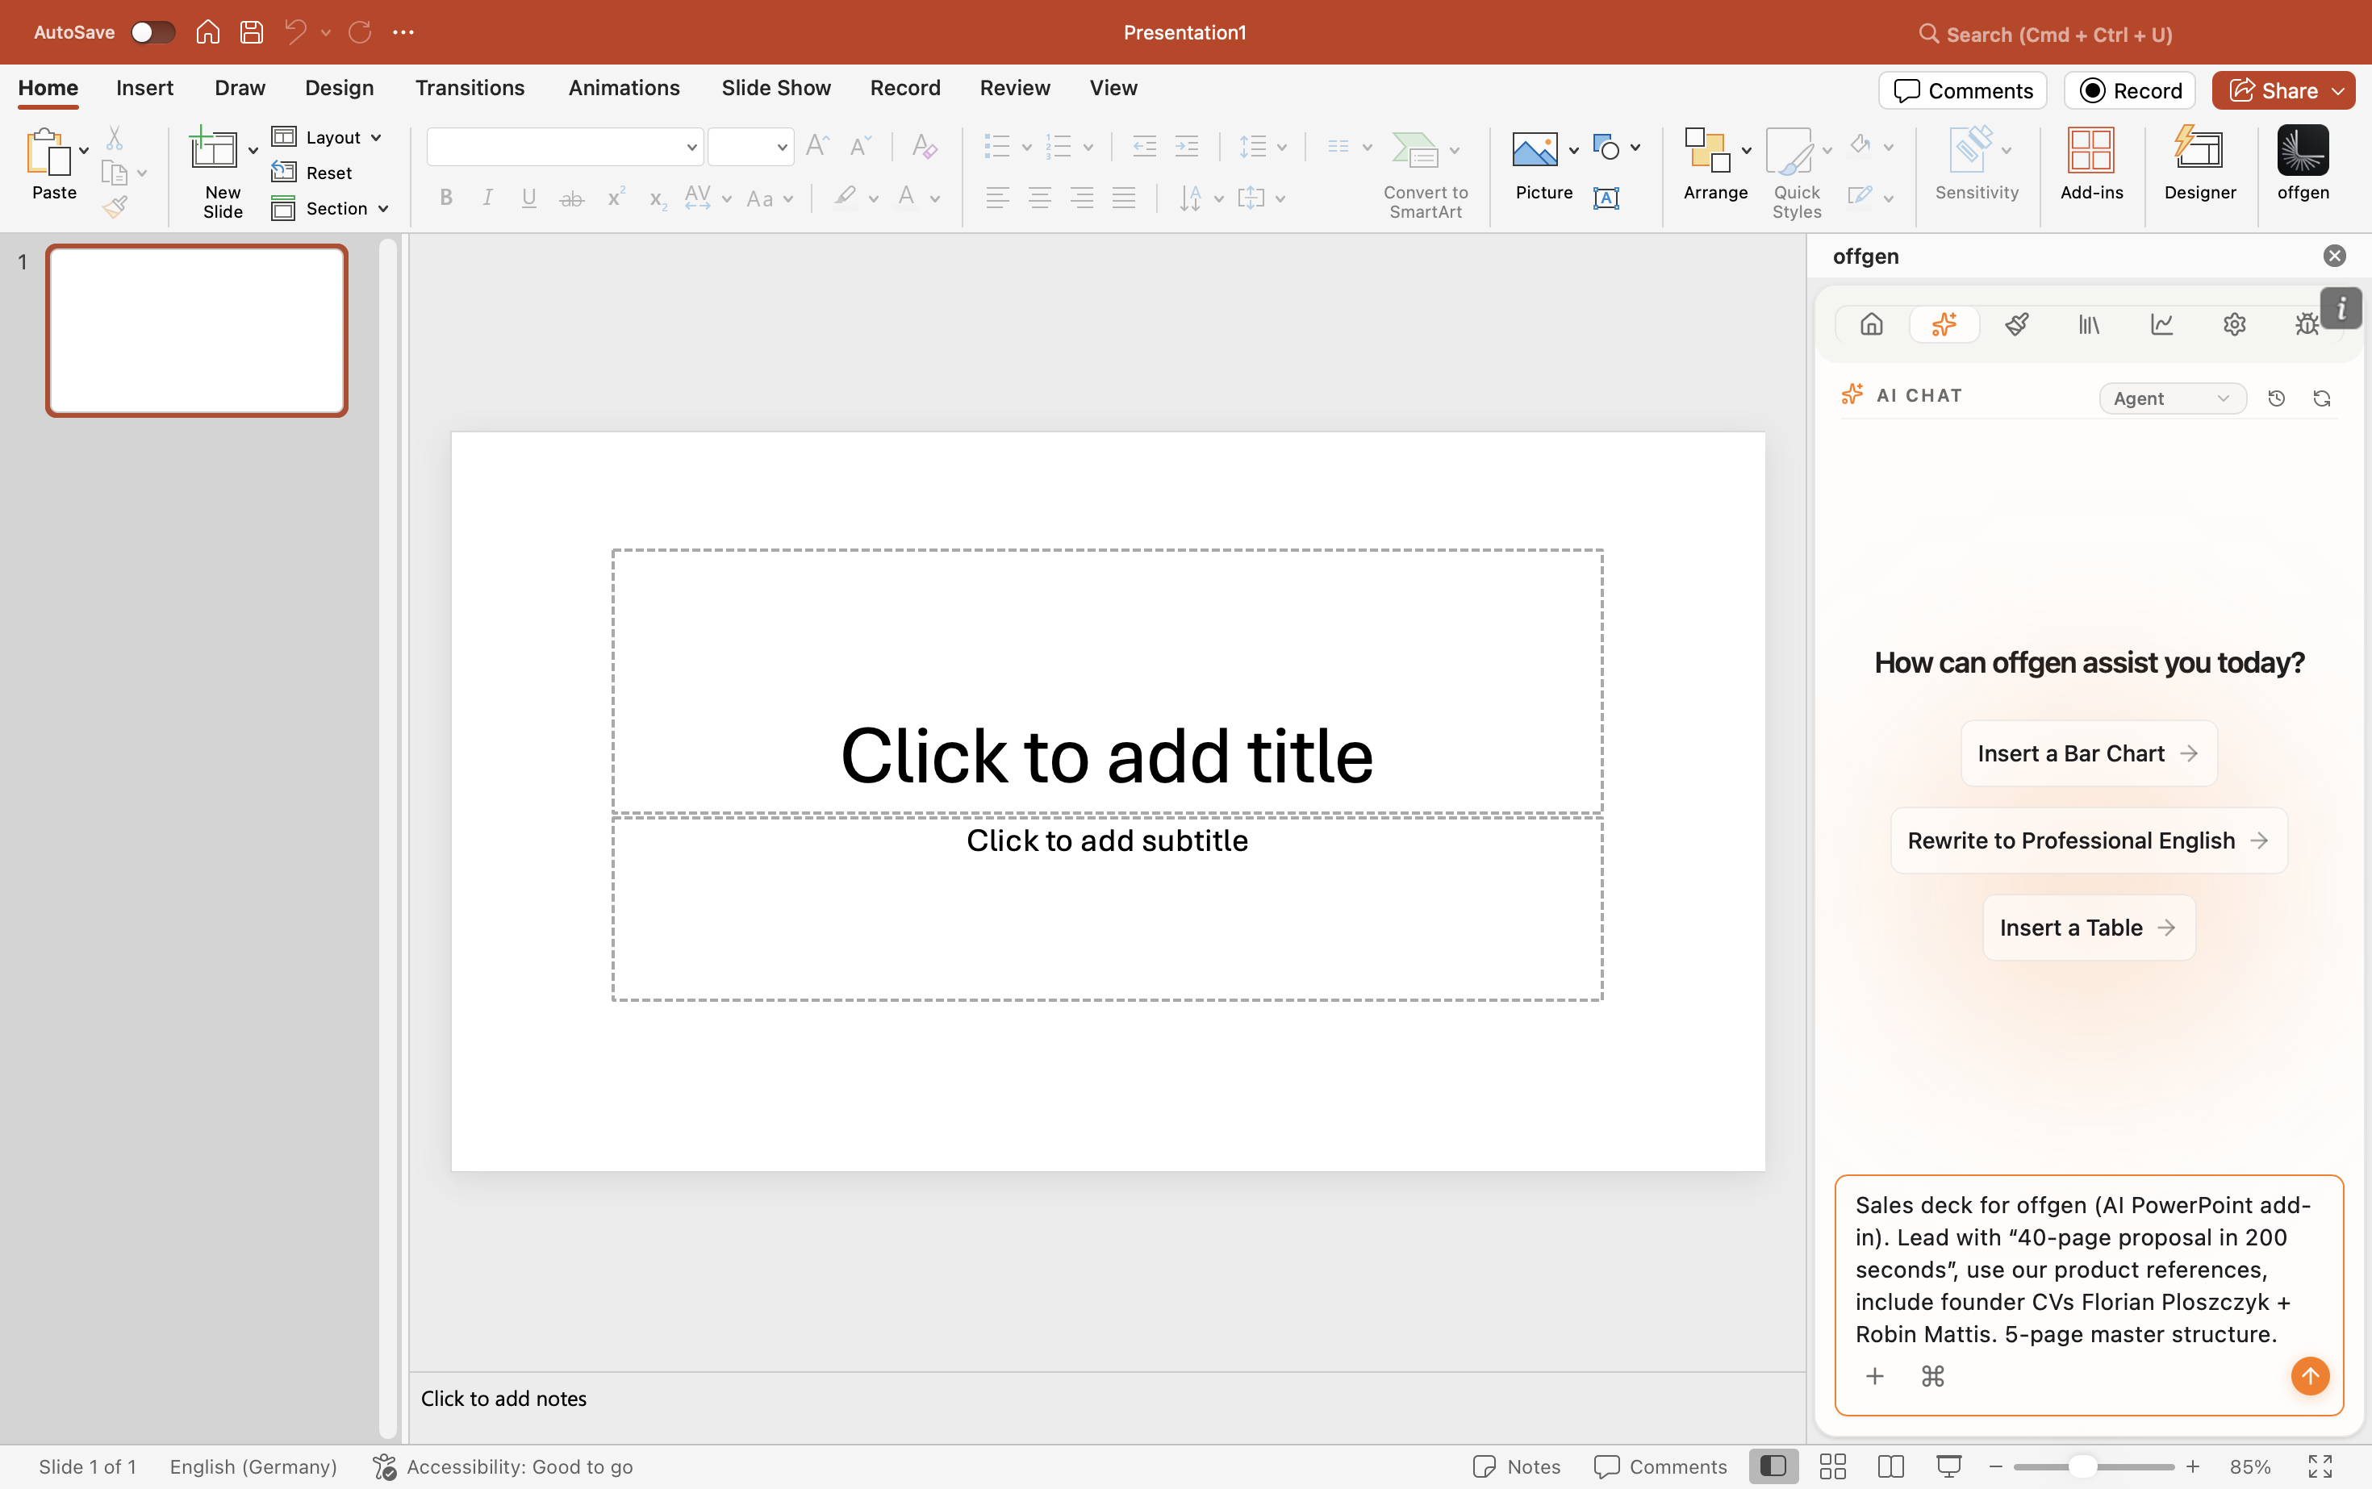Select slide 1 thumbnail
Screen dimensions: 2372x1489
[197, 330]
